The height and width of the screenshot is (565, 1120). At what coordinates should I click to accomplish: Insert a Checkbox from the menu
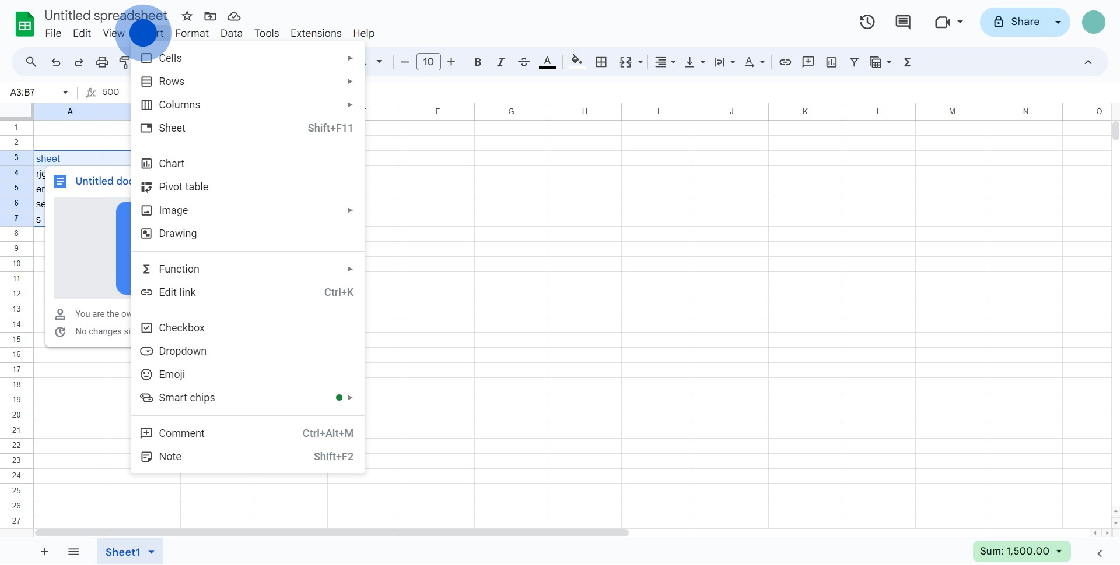[181, 328]
